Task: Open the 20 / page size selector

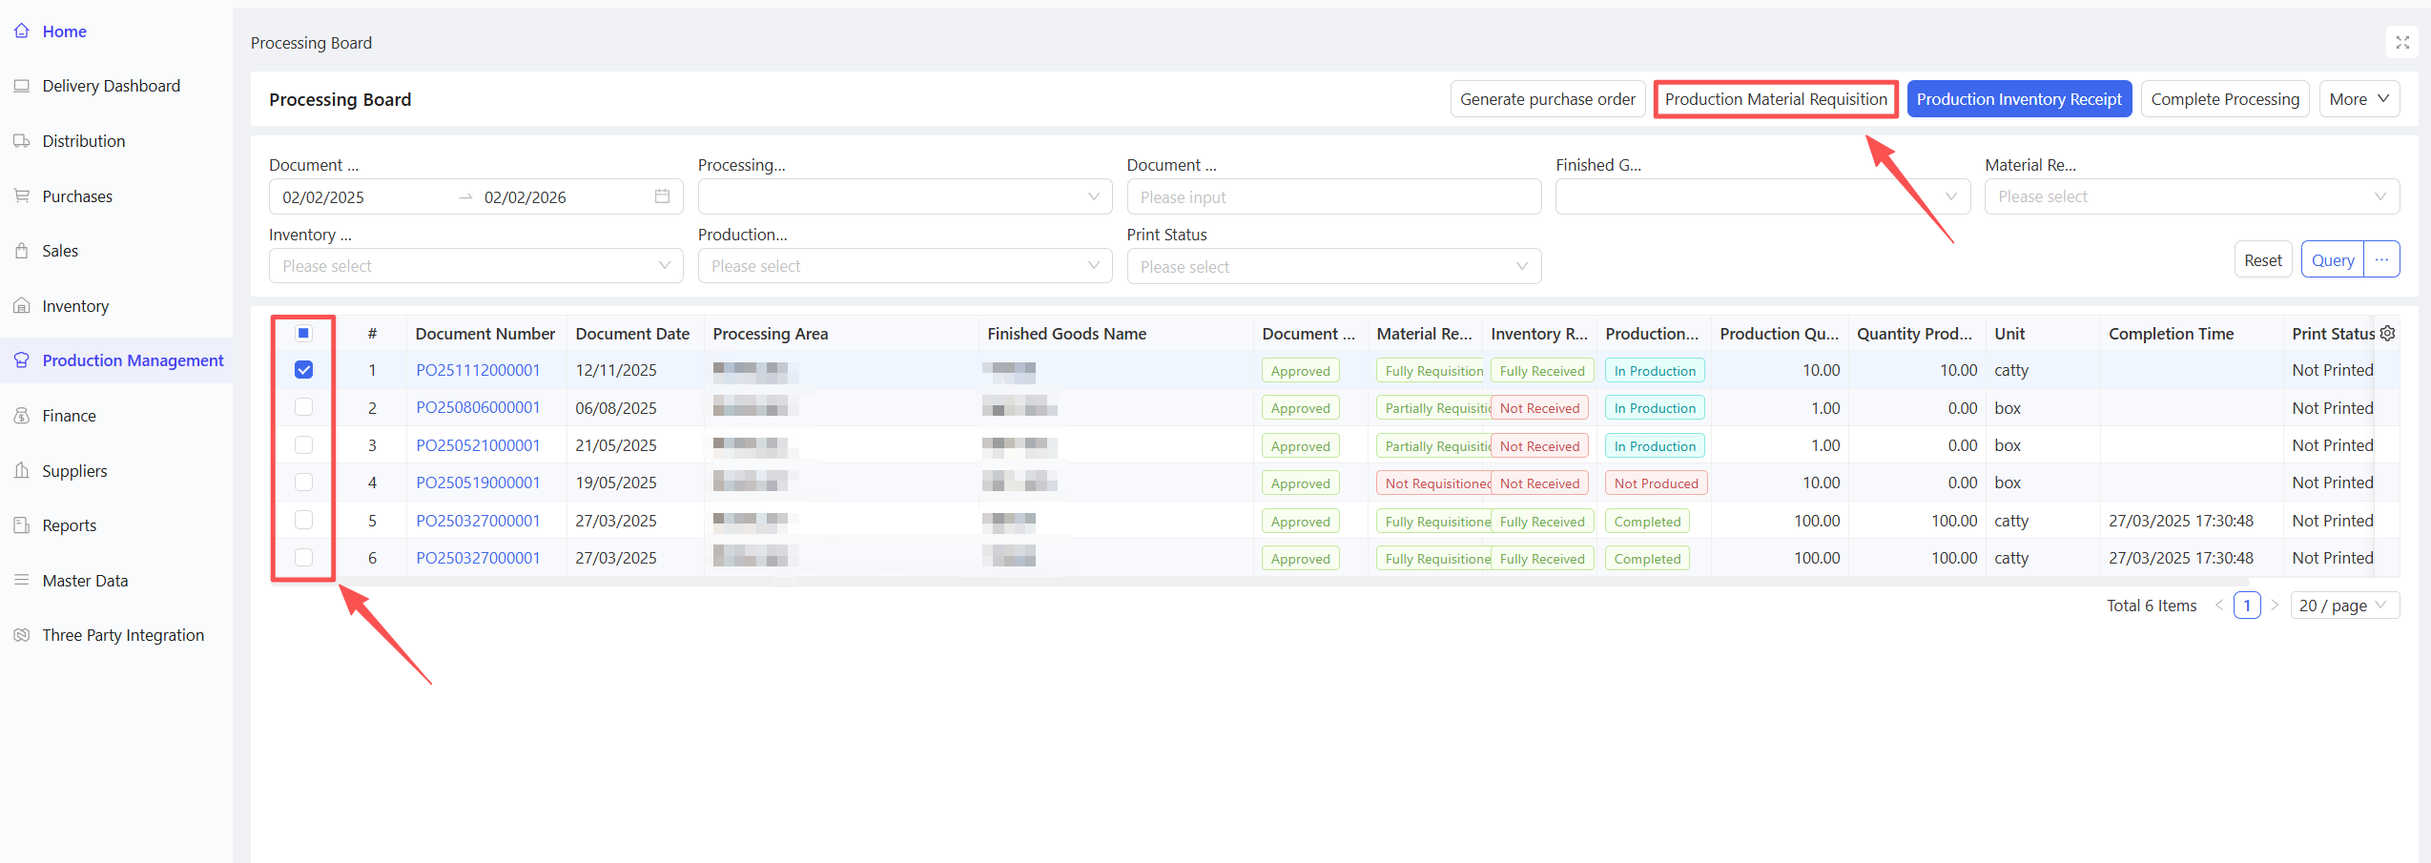Action: 2343,606
